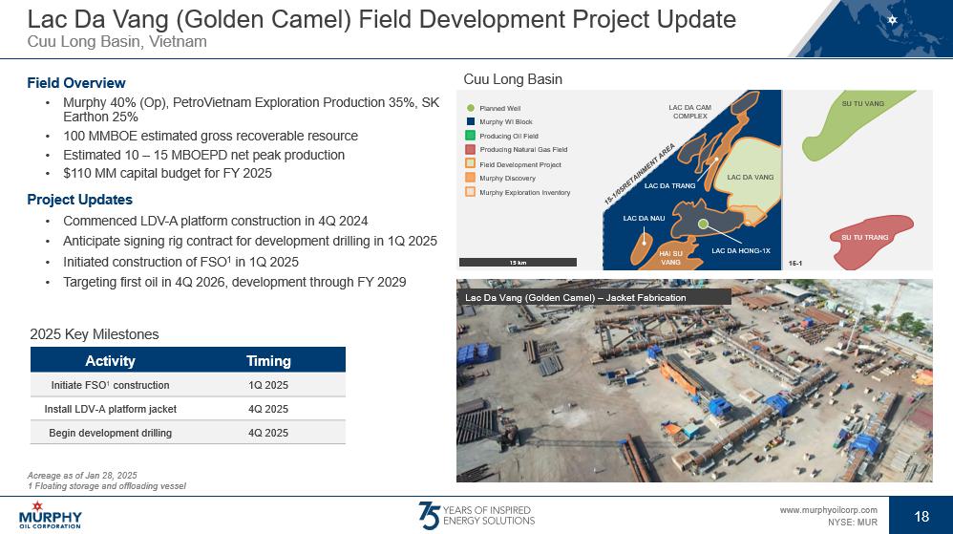Click the Install LDV-A platform jacket cell
Screen dimensions: 953x534
110,409
